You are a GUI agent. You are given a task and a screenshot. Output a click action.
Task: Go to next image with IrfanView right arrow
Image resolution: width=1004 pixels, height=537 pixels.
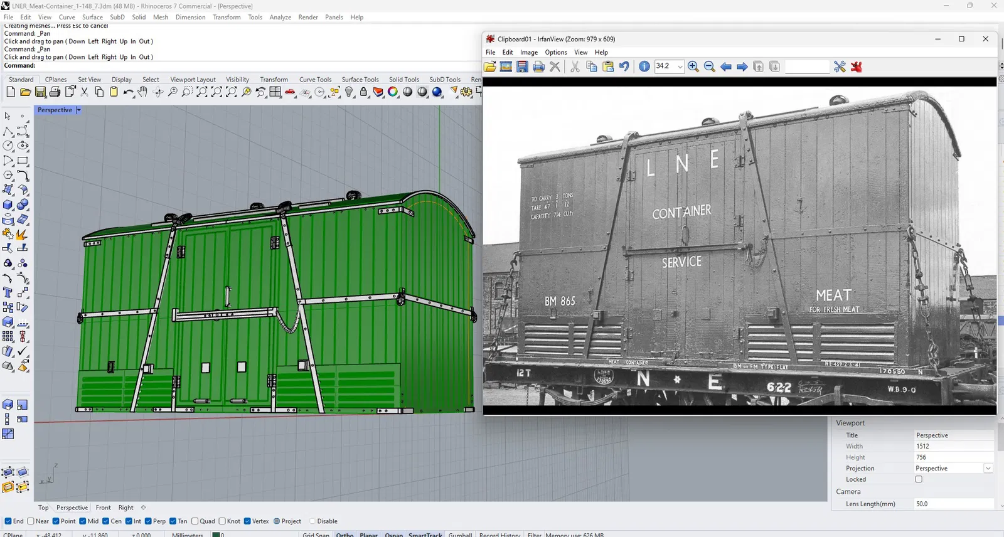click(742, 66)
